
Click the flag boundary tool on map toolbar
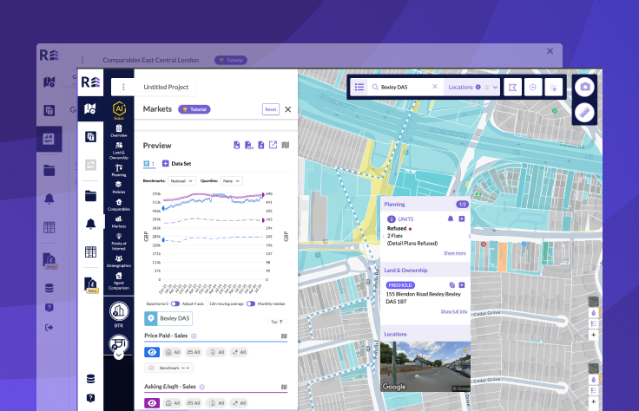(x=512, y=87)
